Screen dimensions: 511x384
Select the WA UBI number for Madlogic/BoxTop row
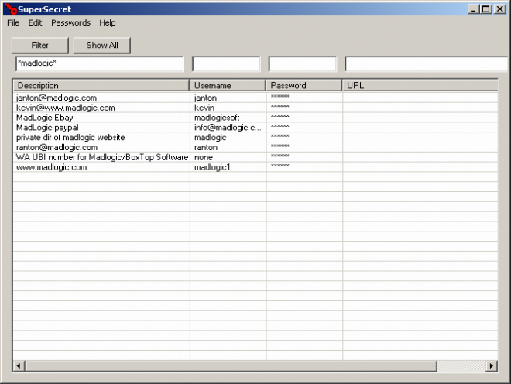(256, 157)
